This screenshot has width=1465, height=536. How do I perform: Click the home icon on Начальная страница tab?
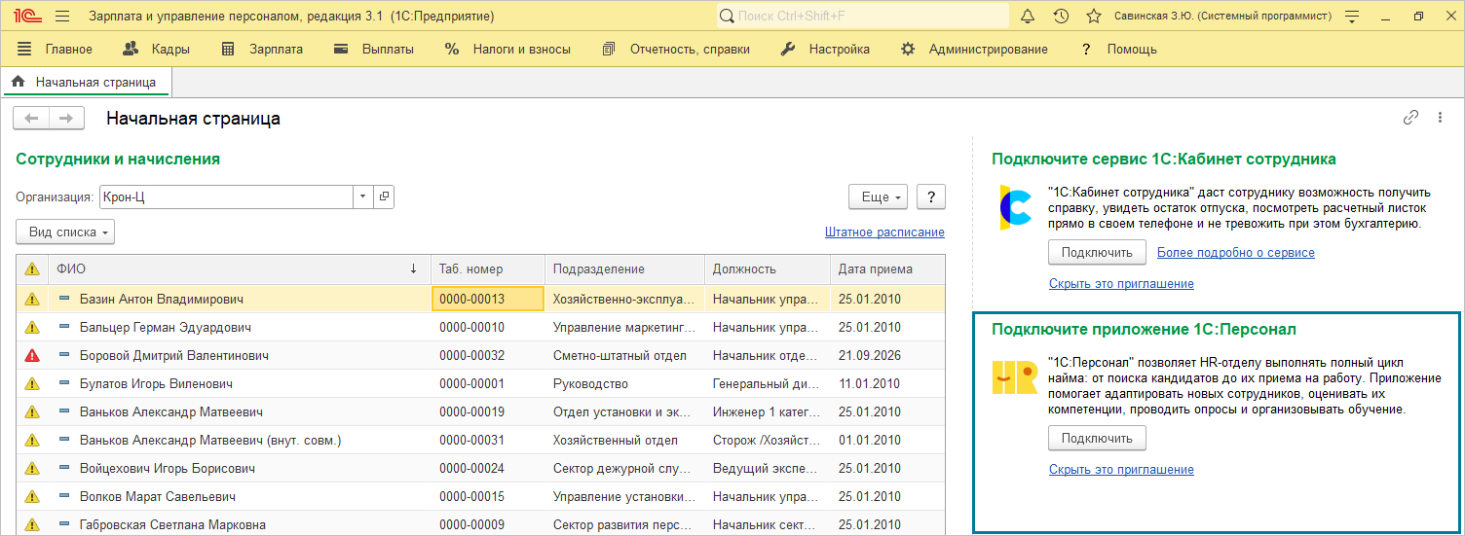(x=18, y=83)
